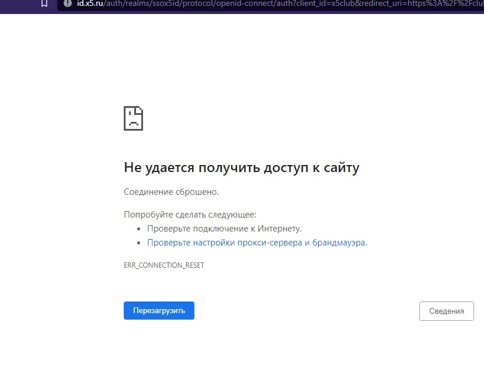484x368 pixels.
Task: Select the ERR_CONNECTION_RESET error code text
Action: (164, 265)
